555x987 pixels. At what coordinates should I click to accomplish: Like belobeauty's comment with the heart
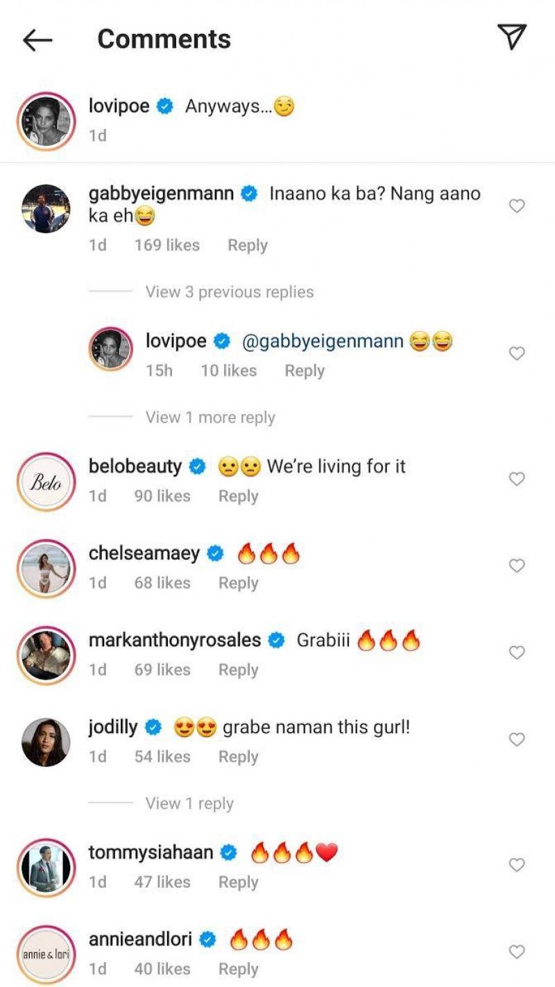(517, 479)
